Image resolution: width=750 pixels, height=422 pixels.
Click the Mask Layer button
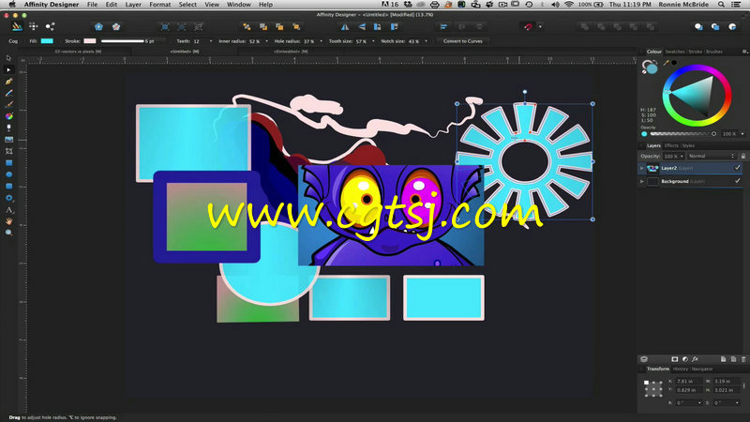coord(675,359)
